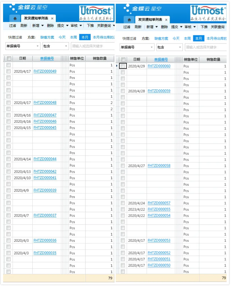Open 包含 condition combo in left window
The height and width of the screenshot is (287, 231).
pos(56,46)
